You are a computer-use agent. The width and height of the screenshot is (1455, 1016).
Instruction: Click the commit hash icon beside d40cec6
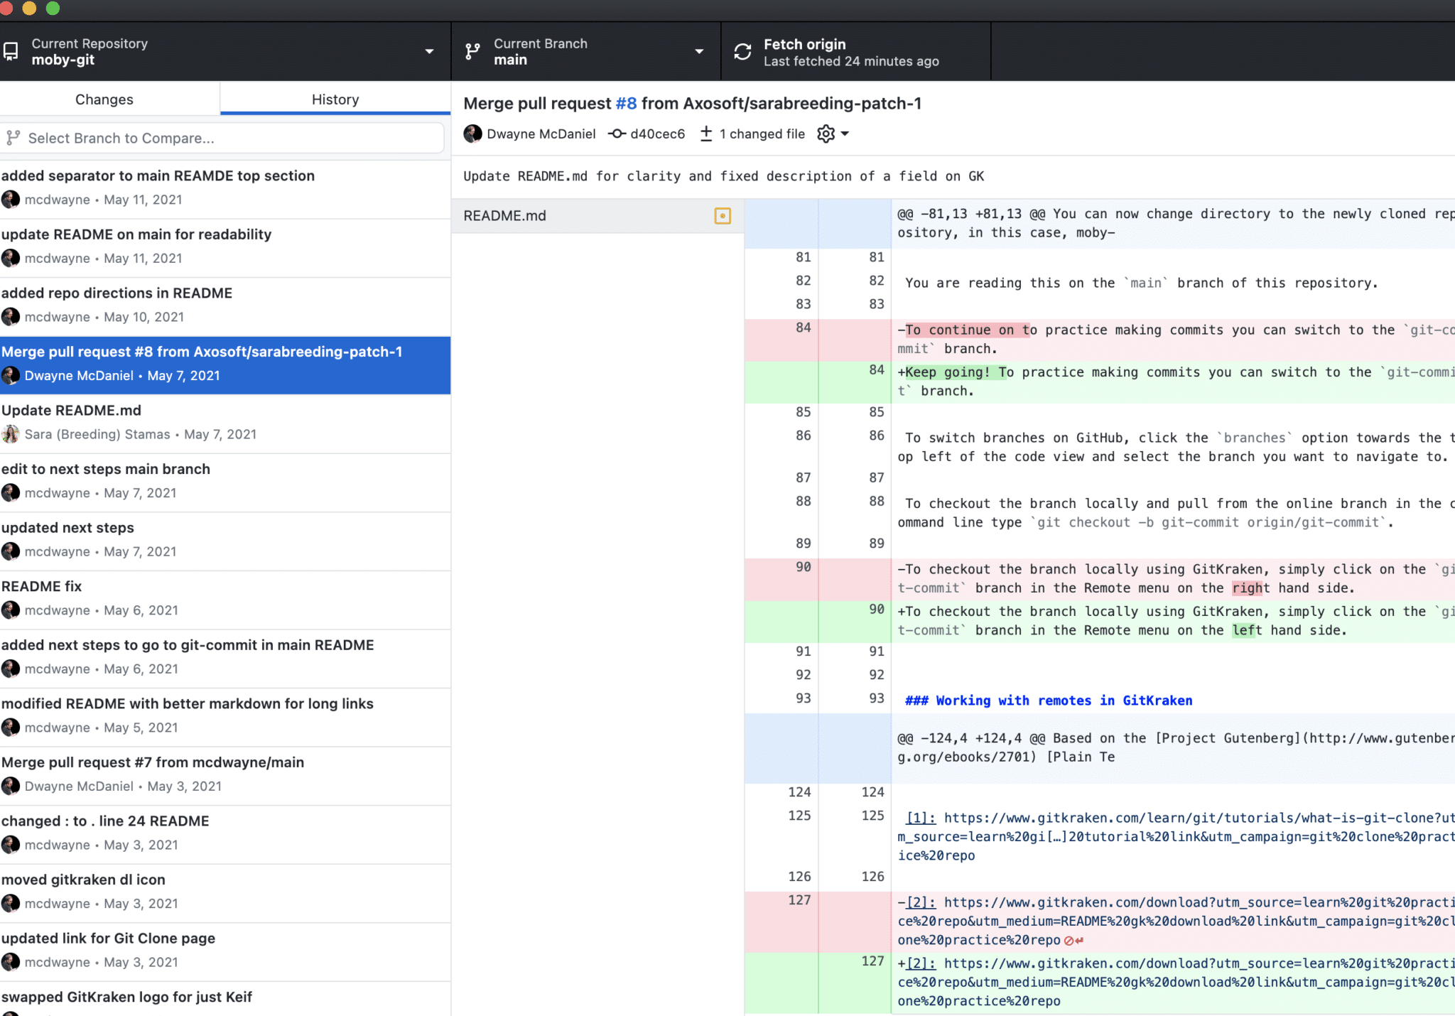617,134
